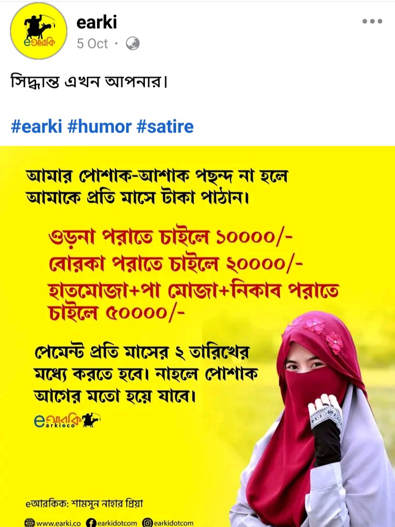The height and width of the screenshot is (527, 395).
Task: Click the Instagram logo beside earkidotcom
Action: [147, 523]
